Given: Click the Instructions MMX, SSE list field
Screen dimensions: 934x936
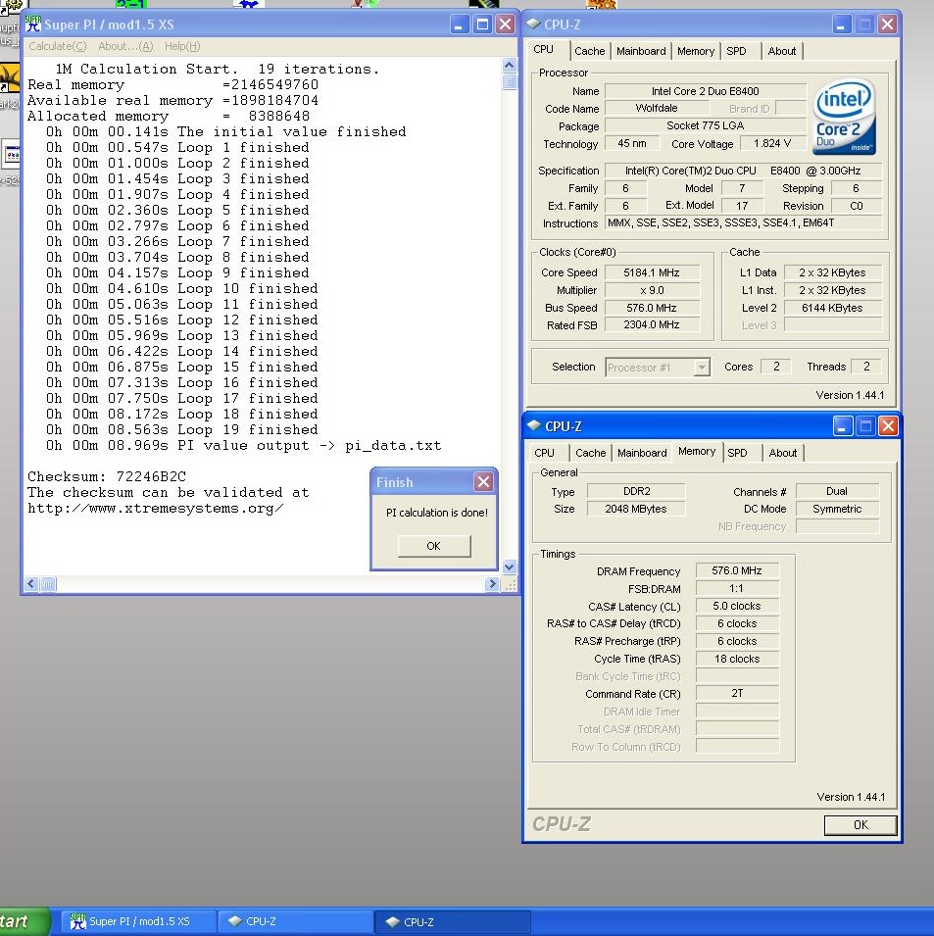Looking at the screenshot, I should (x=744, y=222).
